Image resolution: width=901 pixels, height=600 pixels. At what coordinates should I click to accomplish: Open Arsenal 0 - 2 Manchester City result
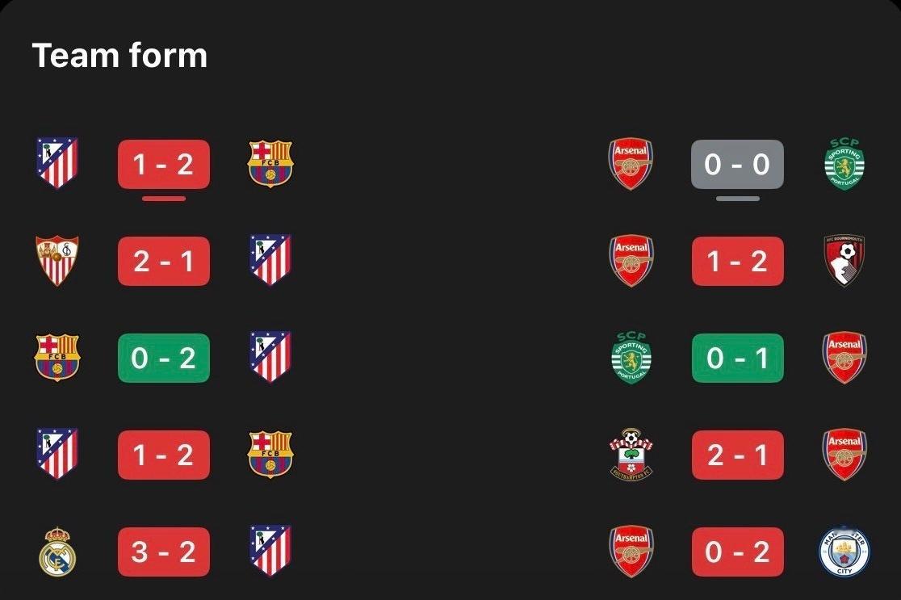(737, 552)
